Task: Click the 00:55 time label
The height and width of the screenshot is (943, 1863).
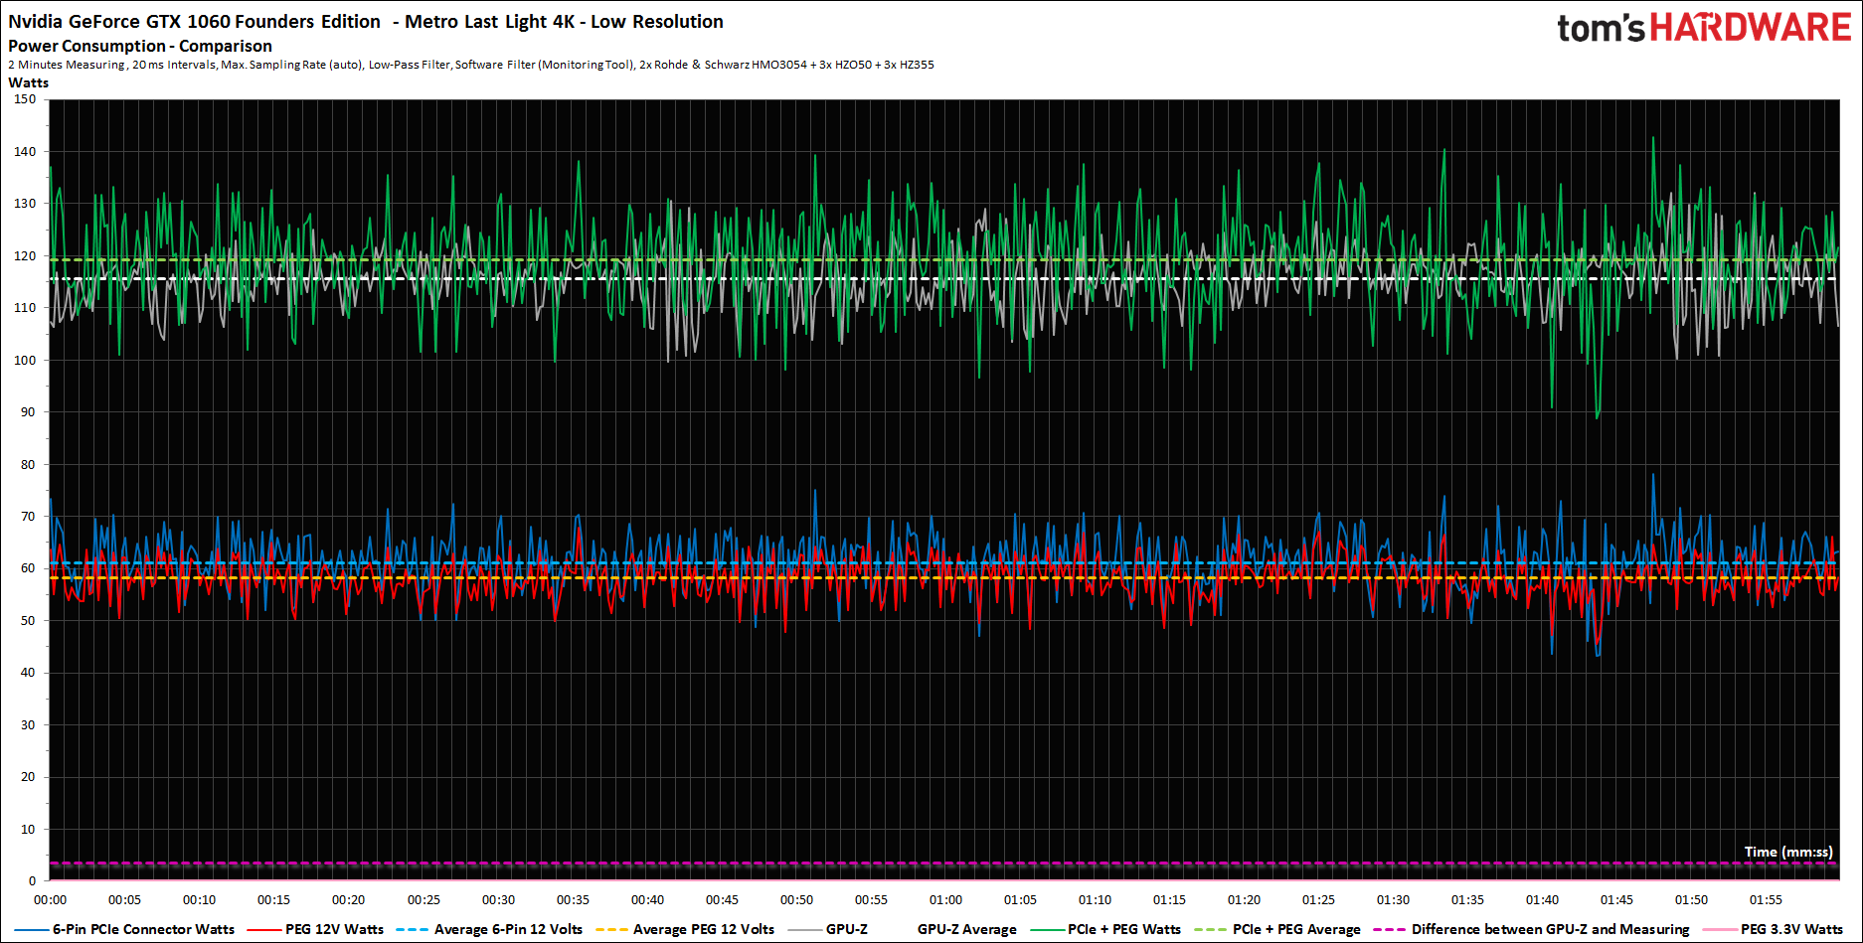Action: pyautogui.click(x=871, y=900)
